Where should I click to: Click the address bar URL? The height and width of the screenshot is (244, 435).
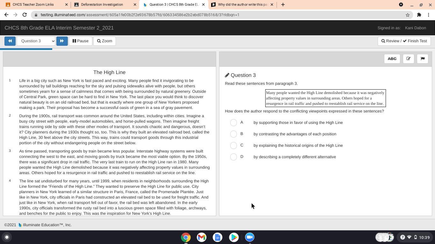140,15
